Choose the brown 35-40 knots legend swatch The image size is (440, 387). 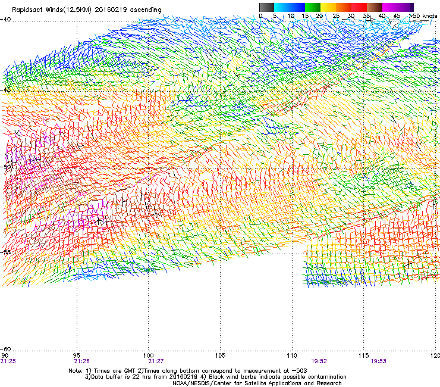tap(375, 7)
